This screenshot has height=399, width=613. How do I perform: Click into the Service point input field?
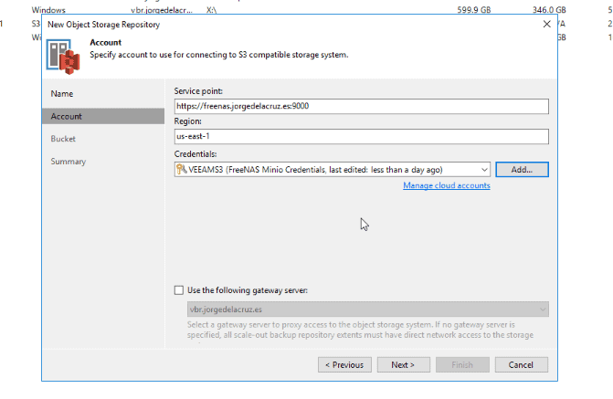(x=361, y=106)
